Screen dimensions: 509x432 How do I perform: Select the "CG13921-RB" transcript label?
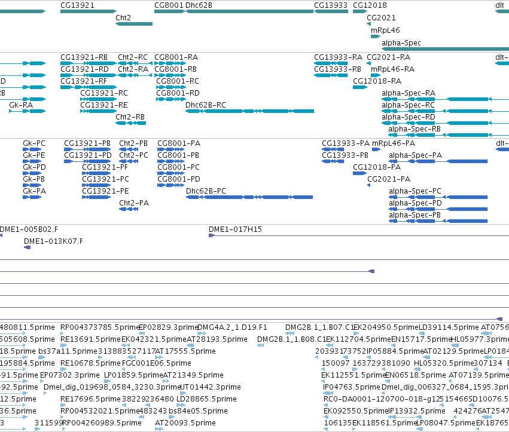point(84,57)
